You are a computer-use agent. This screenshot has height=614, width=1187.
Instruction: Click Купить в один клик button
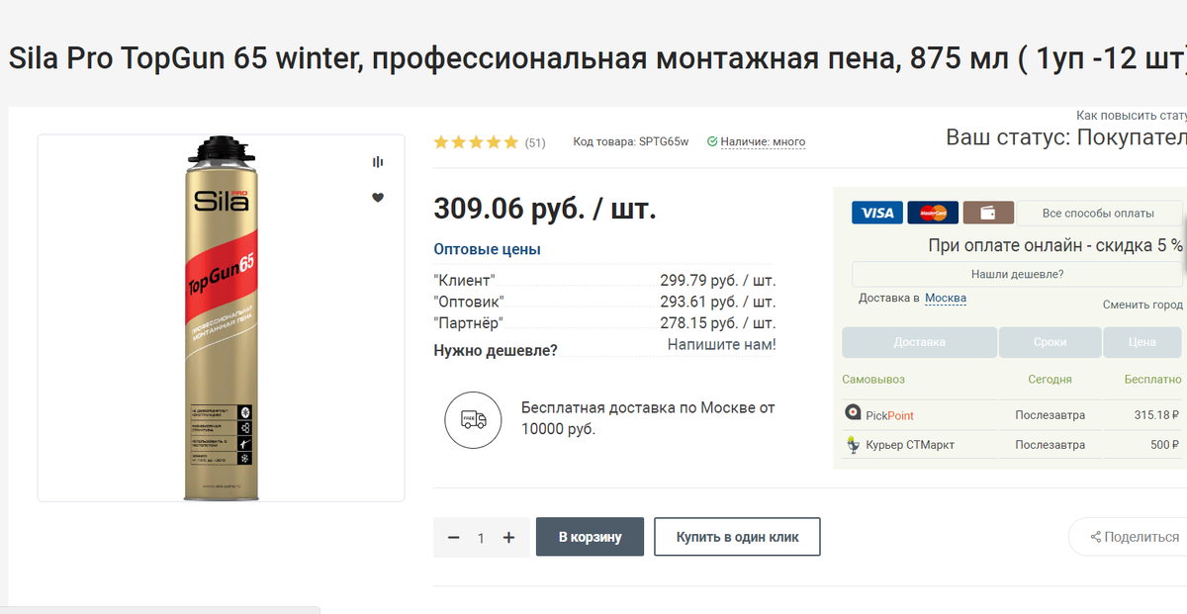tap(737, 537)
